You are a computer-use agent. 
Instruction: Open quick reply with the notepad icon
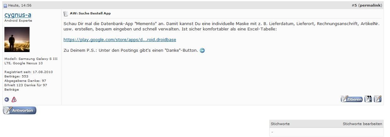(378, 99)
